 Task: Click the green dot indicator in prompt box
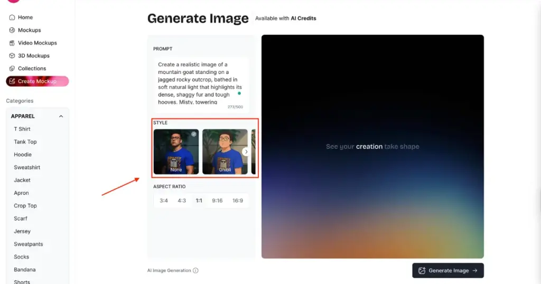click(239, 93)
